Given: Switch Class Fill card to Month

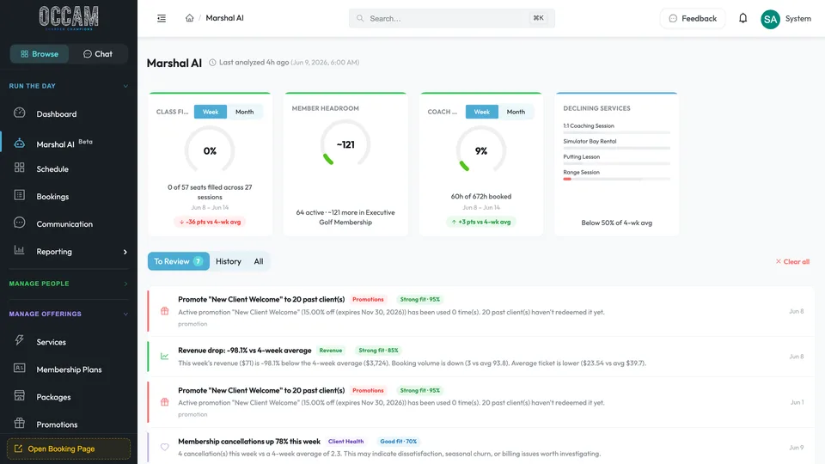Looking at the screenshot, I should (x=245, y=112).
